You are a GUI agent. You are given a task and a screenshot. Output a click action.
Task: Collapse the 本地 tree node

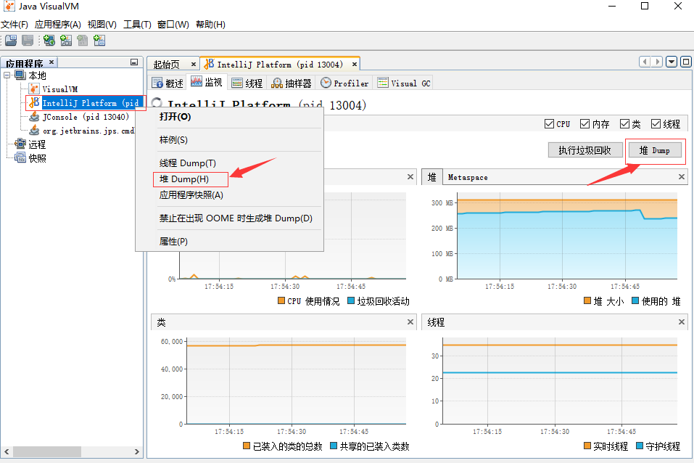pyautogui.click(x=7, y=75)
